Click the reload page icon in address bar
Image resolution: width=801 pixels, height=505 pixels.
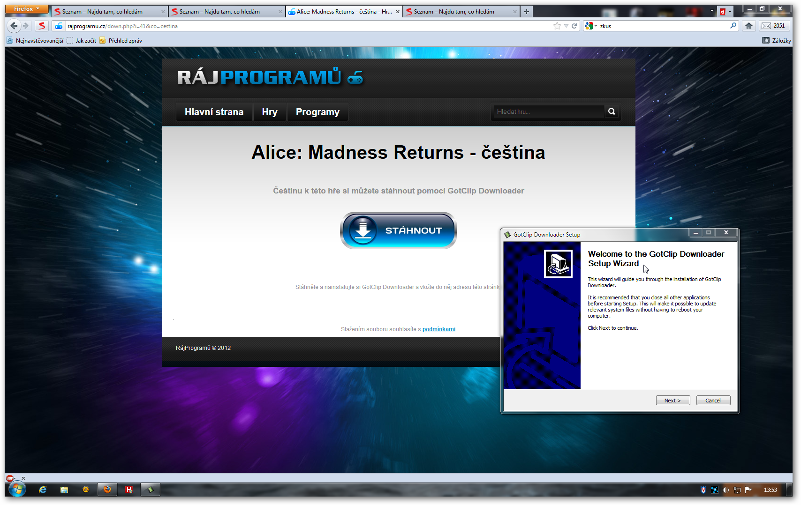click(x=574, y=26)
